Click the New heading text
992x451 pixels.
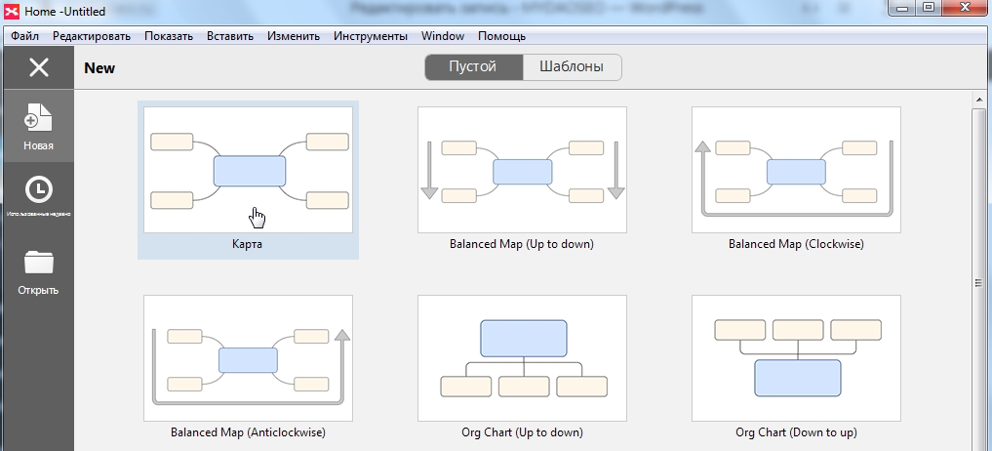click(x=99, y=67)
